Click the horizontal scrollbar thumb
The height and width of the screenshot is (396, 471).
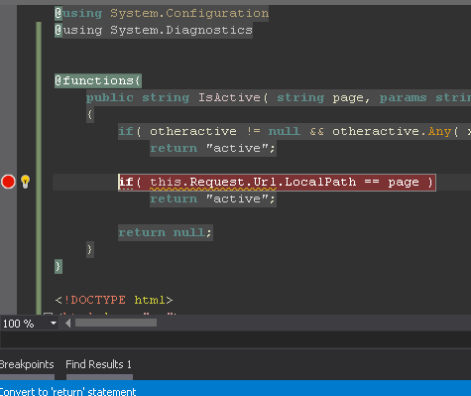(x=116, y=323)
